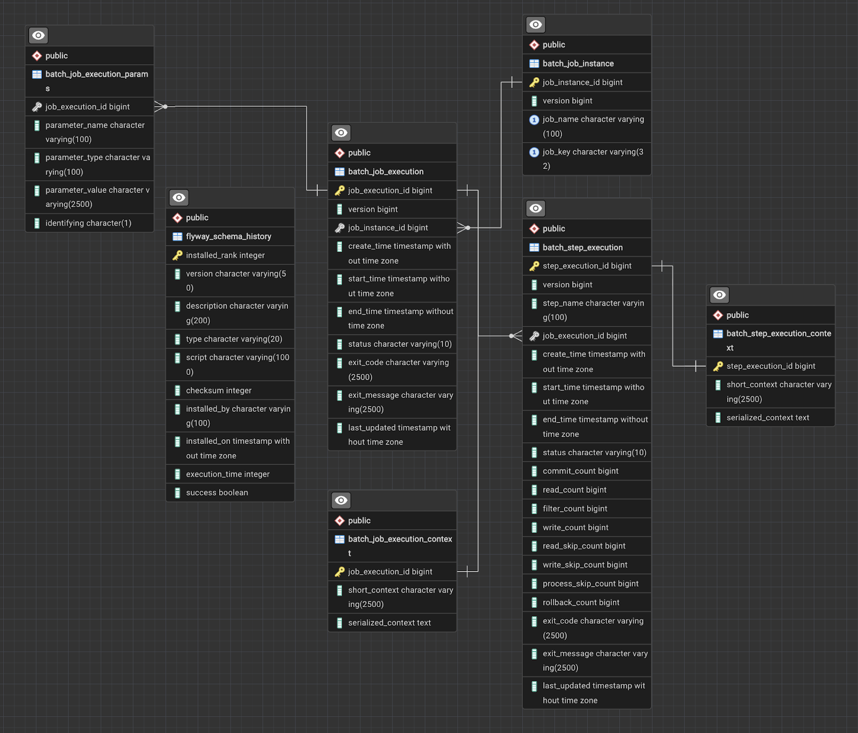Toggle eye icon on batch_job_execution_params table
This screenshot has height=733, width=858.
38,35
